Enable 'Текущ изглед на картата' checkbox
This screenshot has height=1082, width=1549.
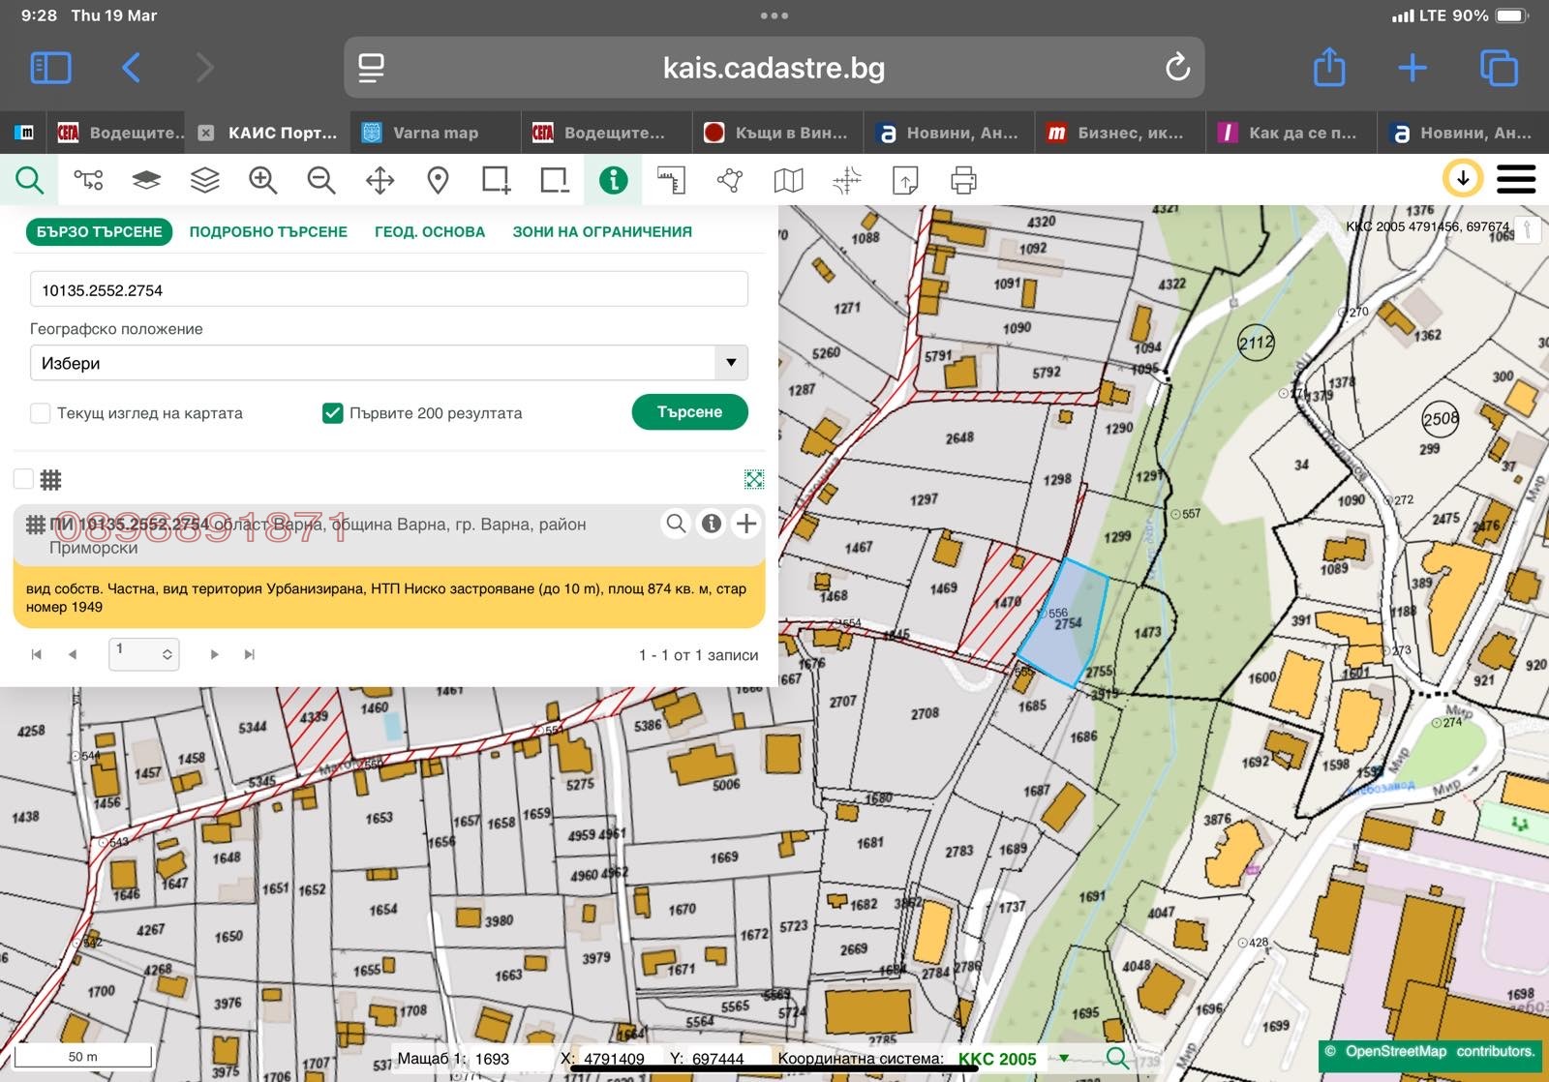pyautogui.click(x=41, y=413)
